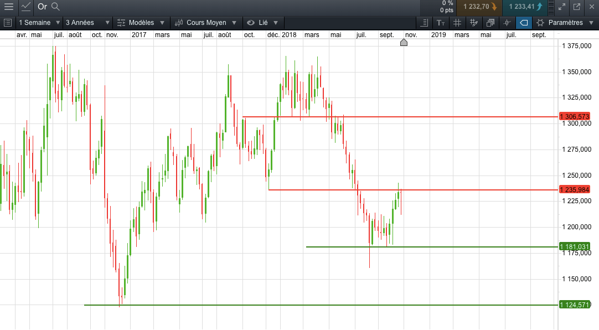Toggle the price label tag tool

click(524, 23)
